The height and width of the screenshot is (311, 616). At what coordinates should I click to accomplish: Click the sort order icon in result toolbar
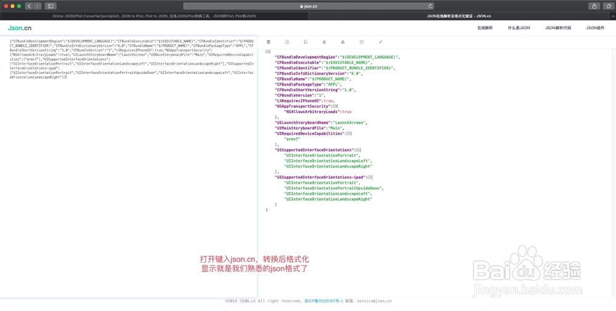(x=306, y=42)
